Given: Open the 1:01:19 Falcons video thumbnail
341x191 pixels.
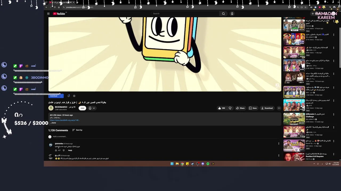Looking at the screenshot, I should (294, 25).
